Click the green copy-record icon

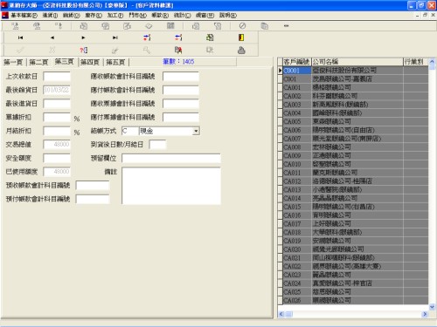[x=210, y=37]
